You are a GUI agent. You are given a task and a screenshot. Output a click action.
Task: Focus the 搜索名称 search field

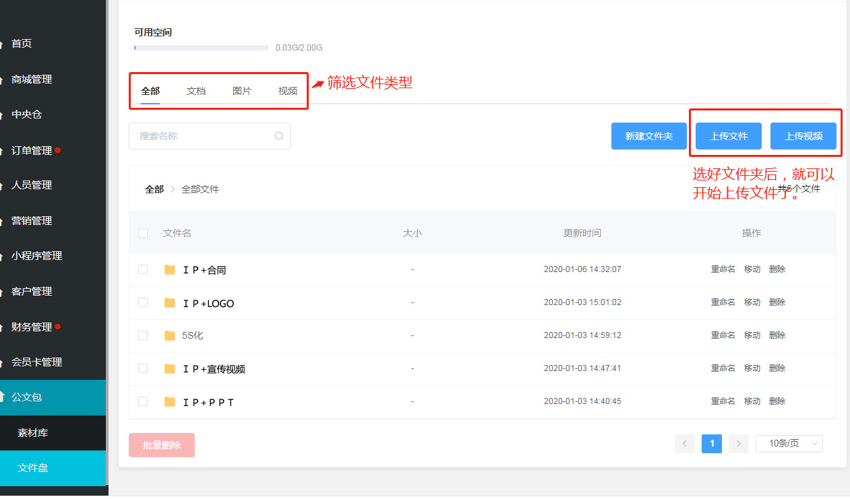210,136
